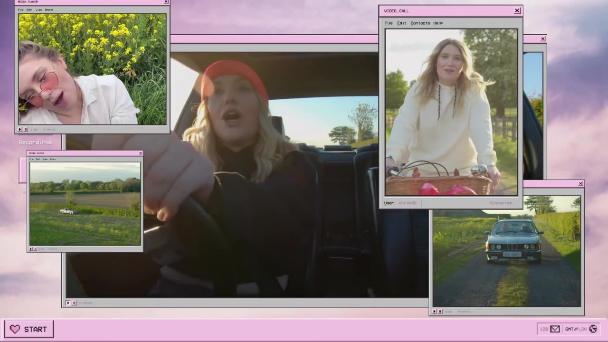Image resolution: width=608 pixels, height=342 pixels.
Task: Close the VIDEO_CALL window
Action: pos(517,10)
